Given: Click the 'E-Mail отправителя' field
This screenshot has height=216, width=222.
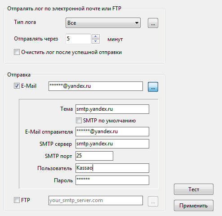Looking at the screenshot, I should click(112, 131).
